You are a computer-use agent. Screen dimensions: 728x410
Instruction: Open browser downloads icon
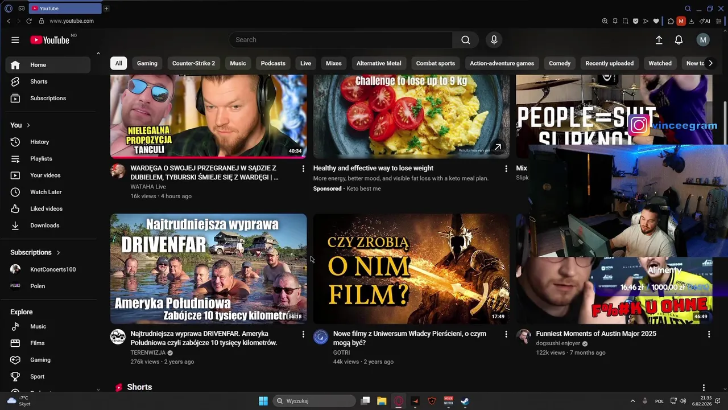[x=691, y=21]
